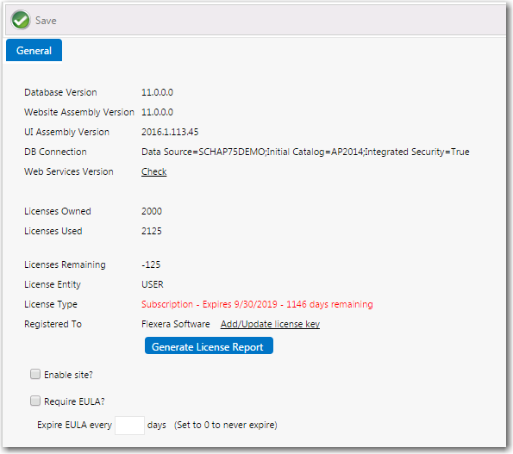Tick the Enable site? checkbox

coord(35,374)
